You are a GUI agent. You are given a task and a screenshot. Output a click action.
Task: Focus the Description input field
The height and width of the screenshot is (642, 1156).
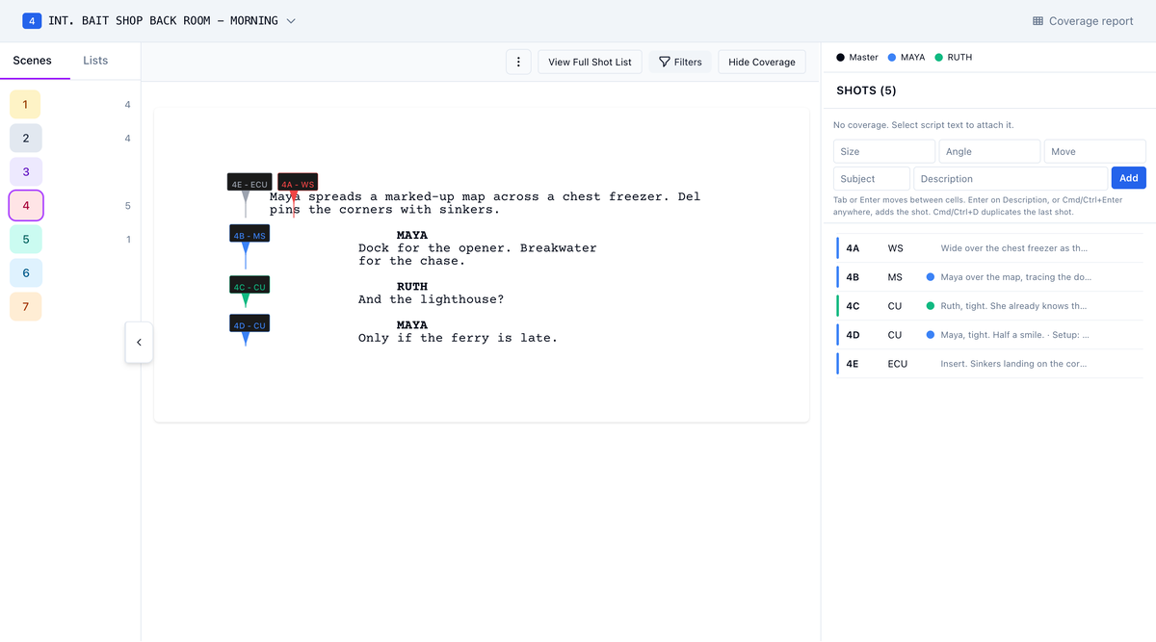[1011, 178]
